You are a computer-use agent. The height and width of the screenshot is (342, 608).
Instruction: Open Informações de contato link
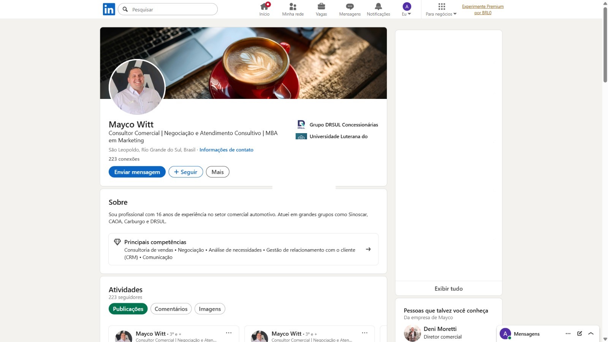tap(226, 150)
